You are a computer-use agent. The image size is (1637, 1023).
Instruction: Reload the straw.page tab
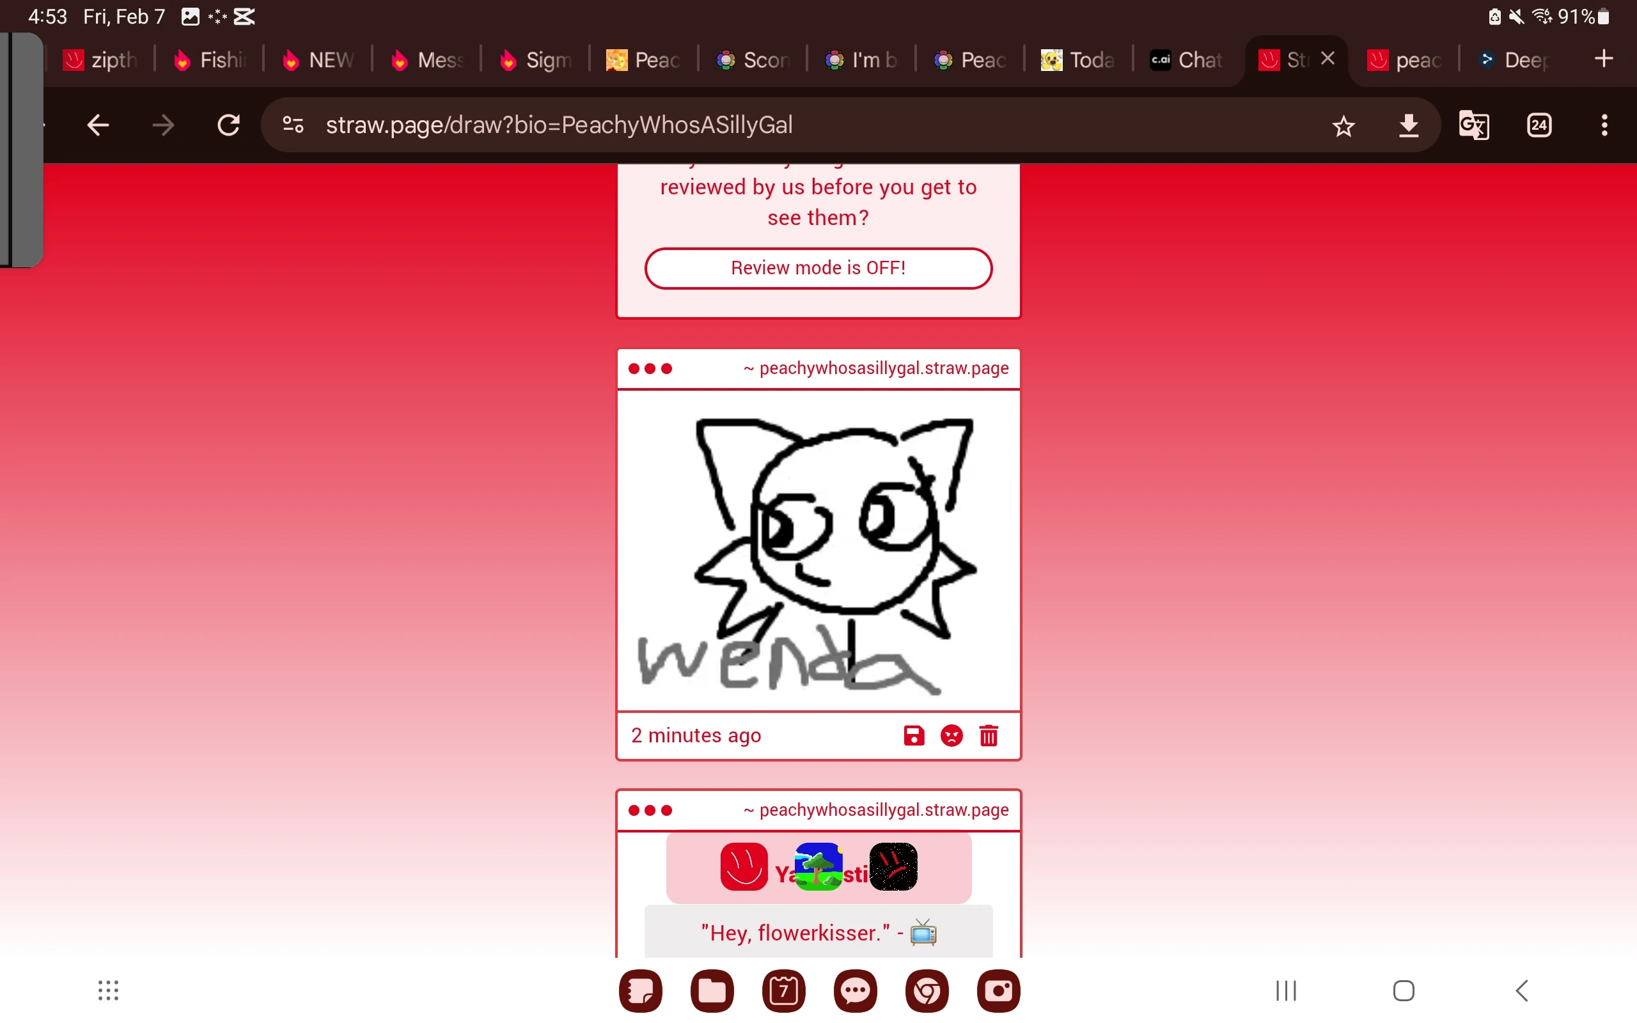click(x=229, y=126)
